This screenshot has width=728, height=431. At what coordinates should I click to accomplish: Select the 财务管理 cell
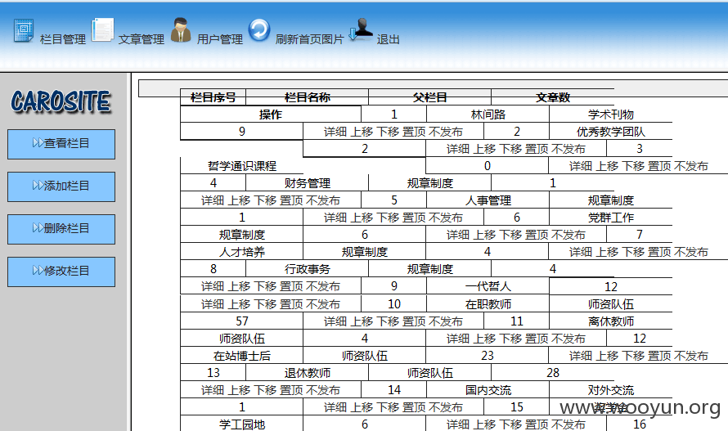pos(308,183)
